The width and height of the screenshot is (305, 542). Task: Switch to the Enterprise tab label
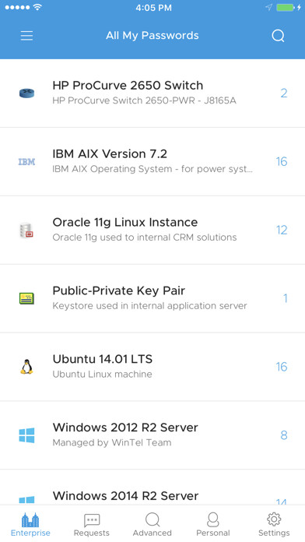30,533
